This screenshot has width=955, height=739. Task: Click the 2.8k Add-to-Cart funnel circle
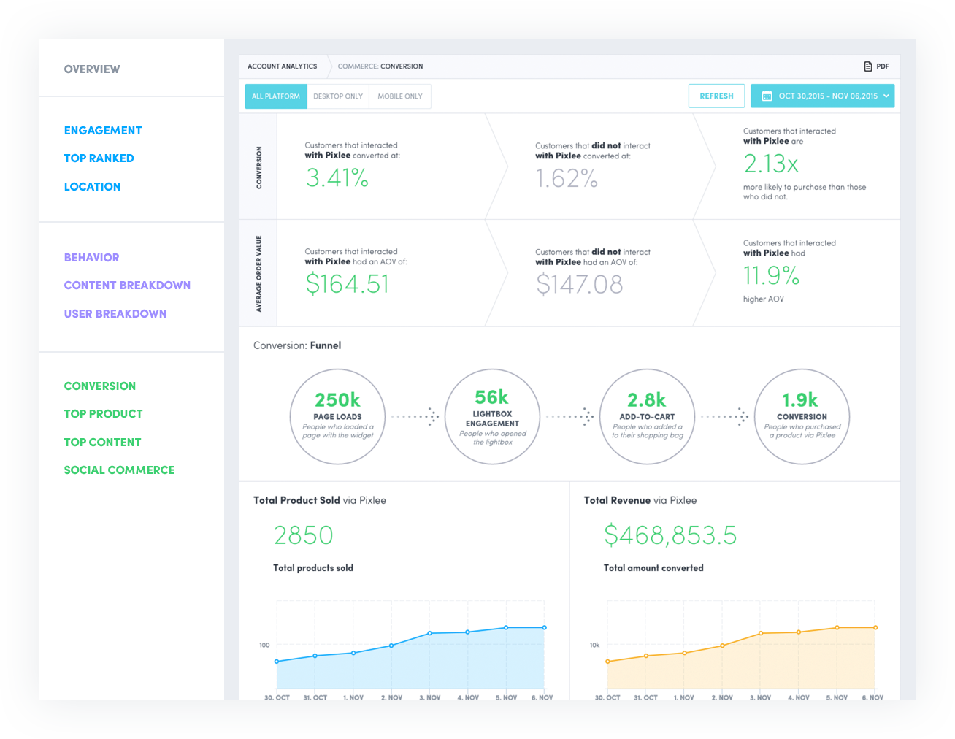[647, 416]
